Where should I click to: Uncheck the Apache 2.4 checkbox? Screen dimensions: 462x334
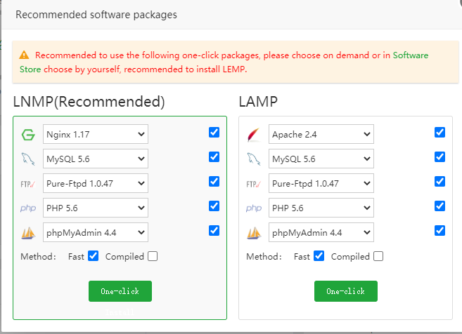pos(440,133)
